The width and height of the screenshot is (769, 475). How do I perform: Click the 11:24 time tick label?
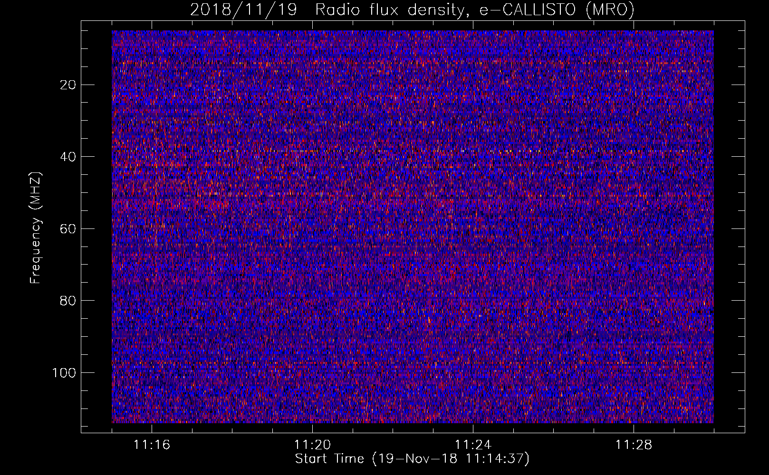473,445
